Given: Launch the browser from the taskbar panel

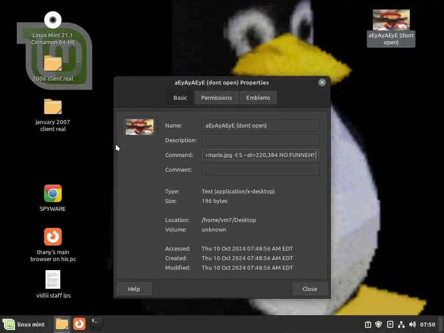Looking at the screenshot, I should tap(79, 324).
